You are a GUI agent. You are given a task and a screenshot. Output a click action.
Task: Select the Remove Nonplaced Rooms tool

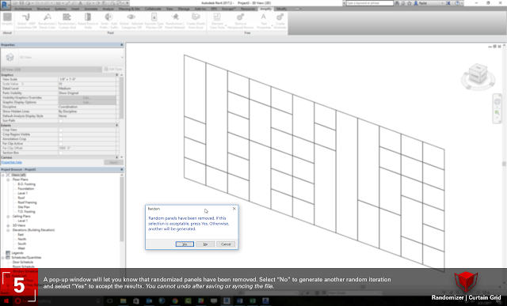point(240,21)
